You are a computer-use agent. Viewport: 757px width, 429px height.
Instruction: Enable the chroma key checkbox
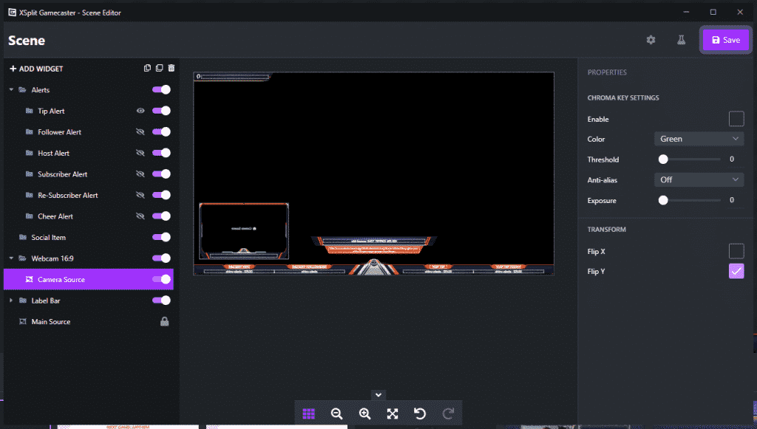point(736,119)
